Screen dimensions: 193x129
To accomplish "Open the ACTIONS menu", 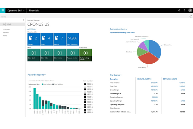I will click(x=4, y=17).
